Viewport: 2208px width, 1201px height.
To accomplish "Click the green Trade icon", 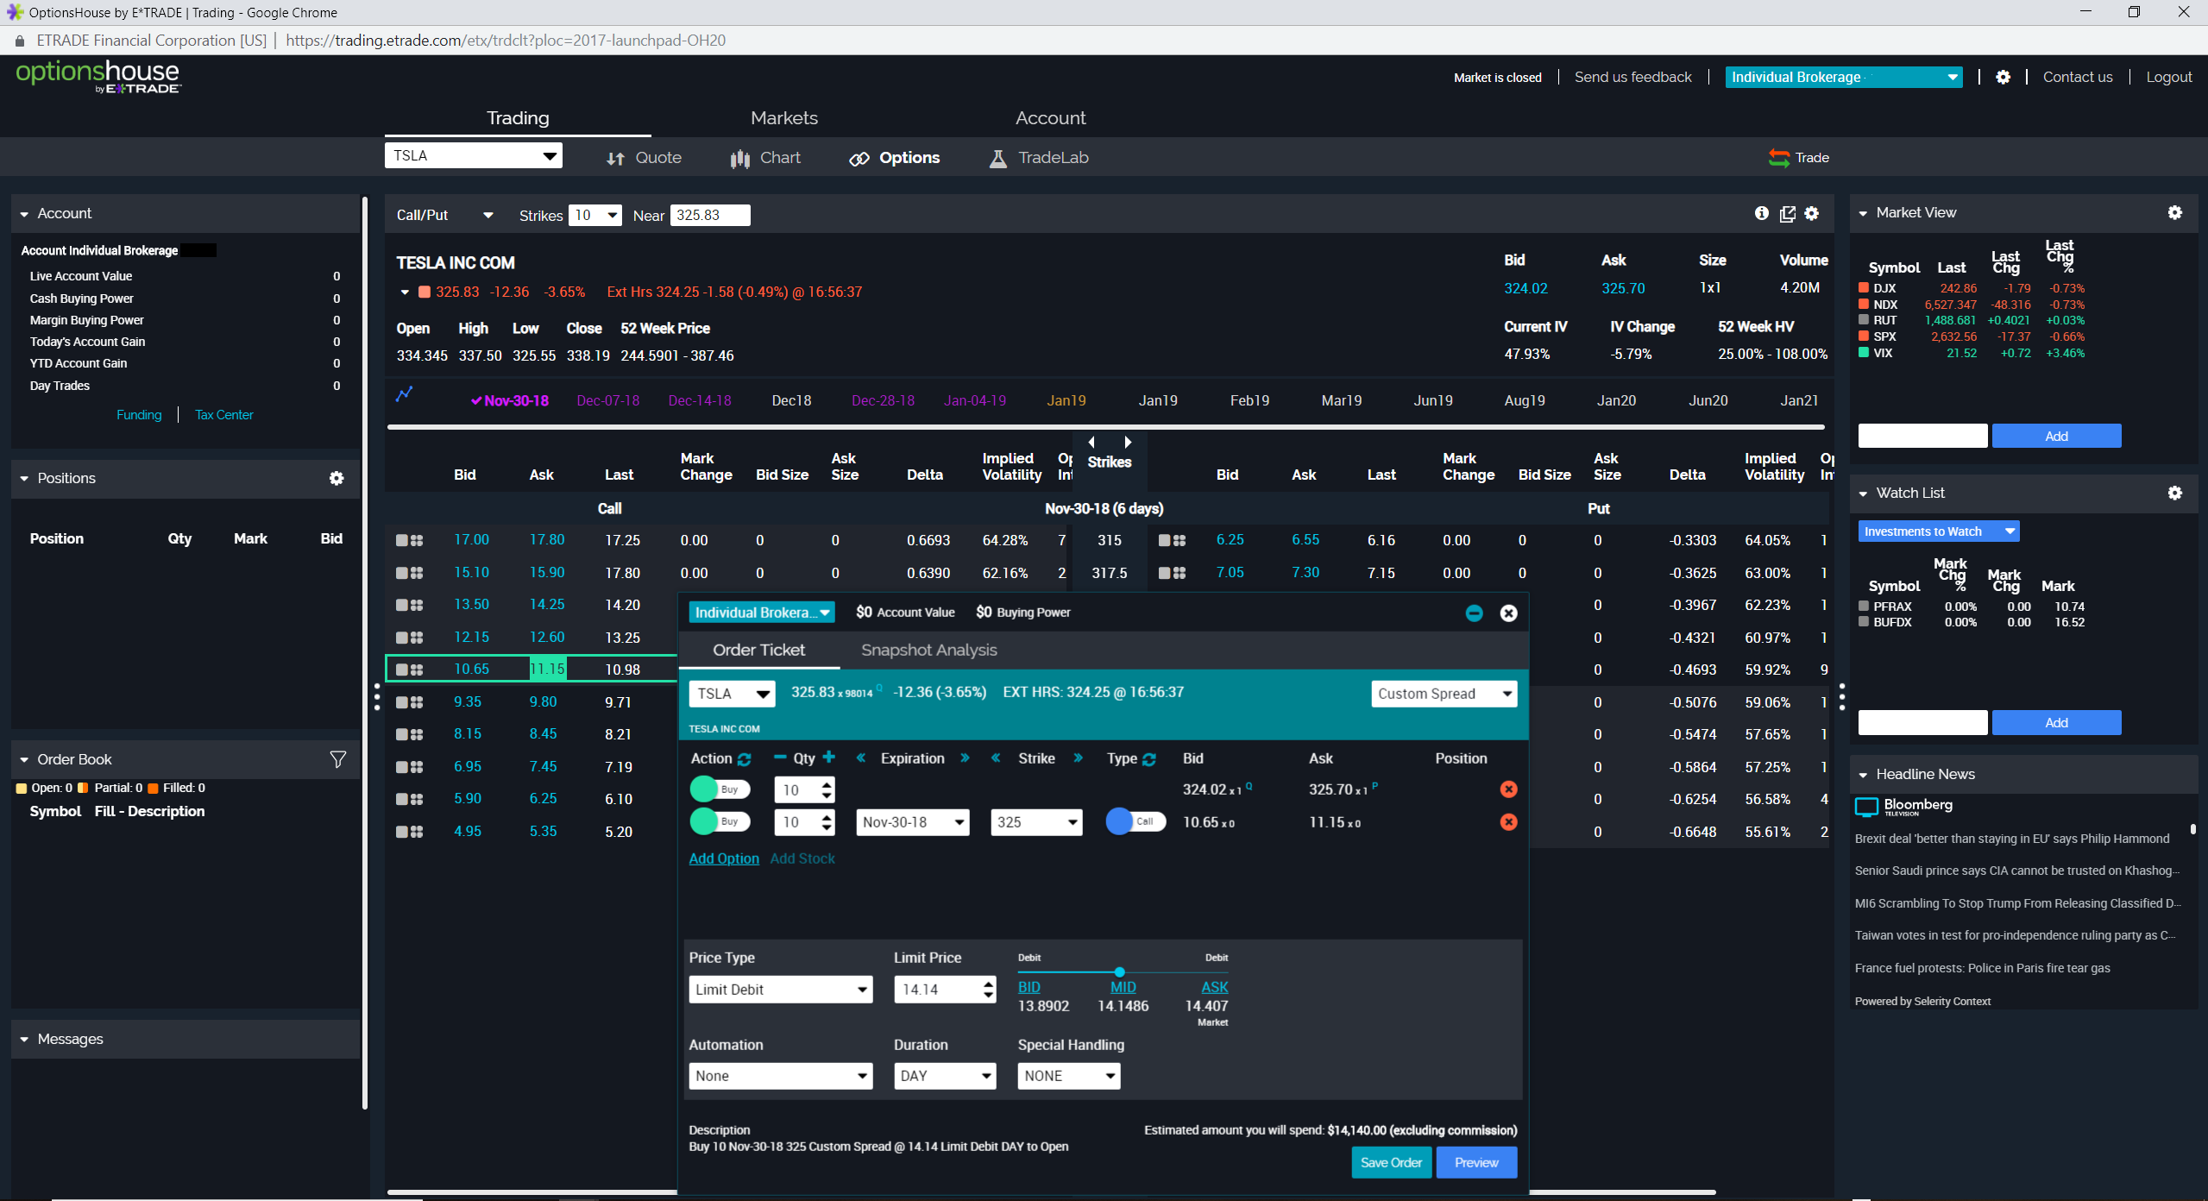I will coord(1779,157).
